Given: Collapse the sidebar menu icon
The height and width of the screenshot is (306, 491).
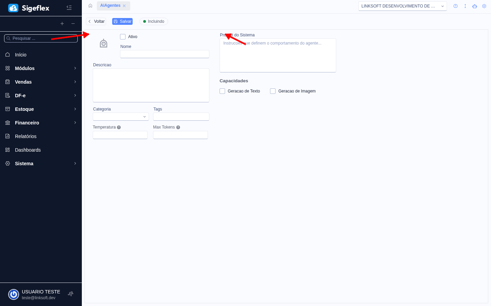Looking at the screenshot, I should click(69, 7).
